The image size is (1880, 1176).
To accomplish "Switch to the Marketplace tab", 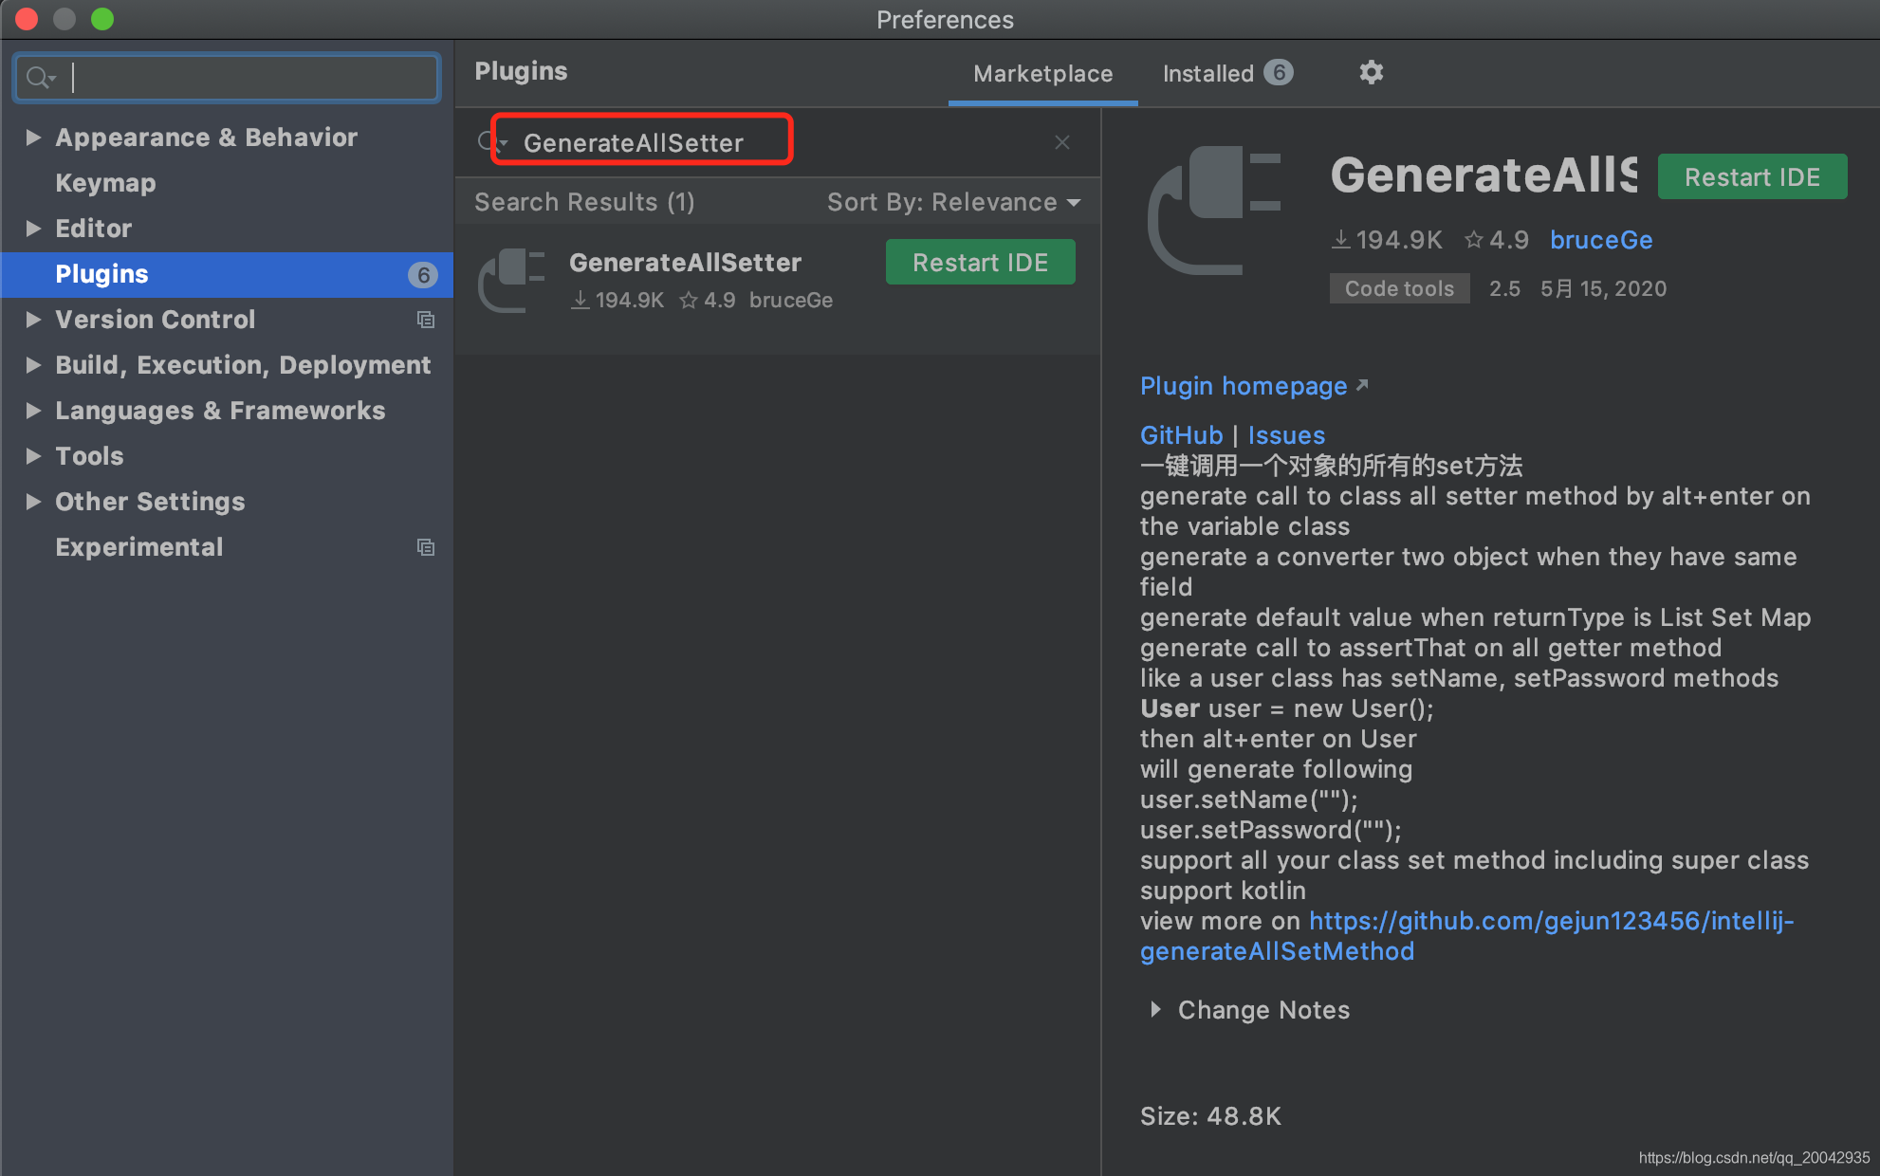I will (x=1042, y=73).
